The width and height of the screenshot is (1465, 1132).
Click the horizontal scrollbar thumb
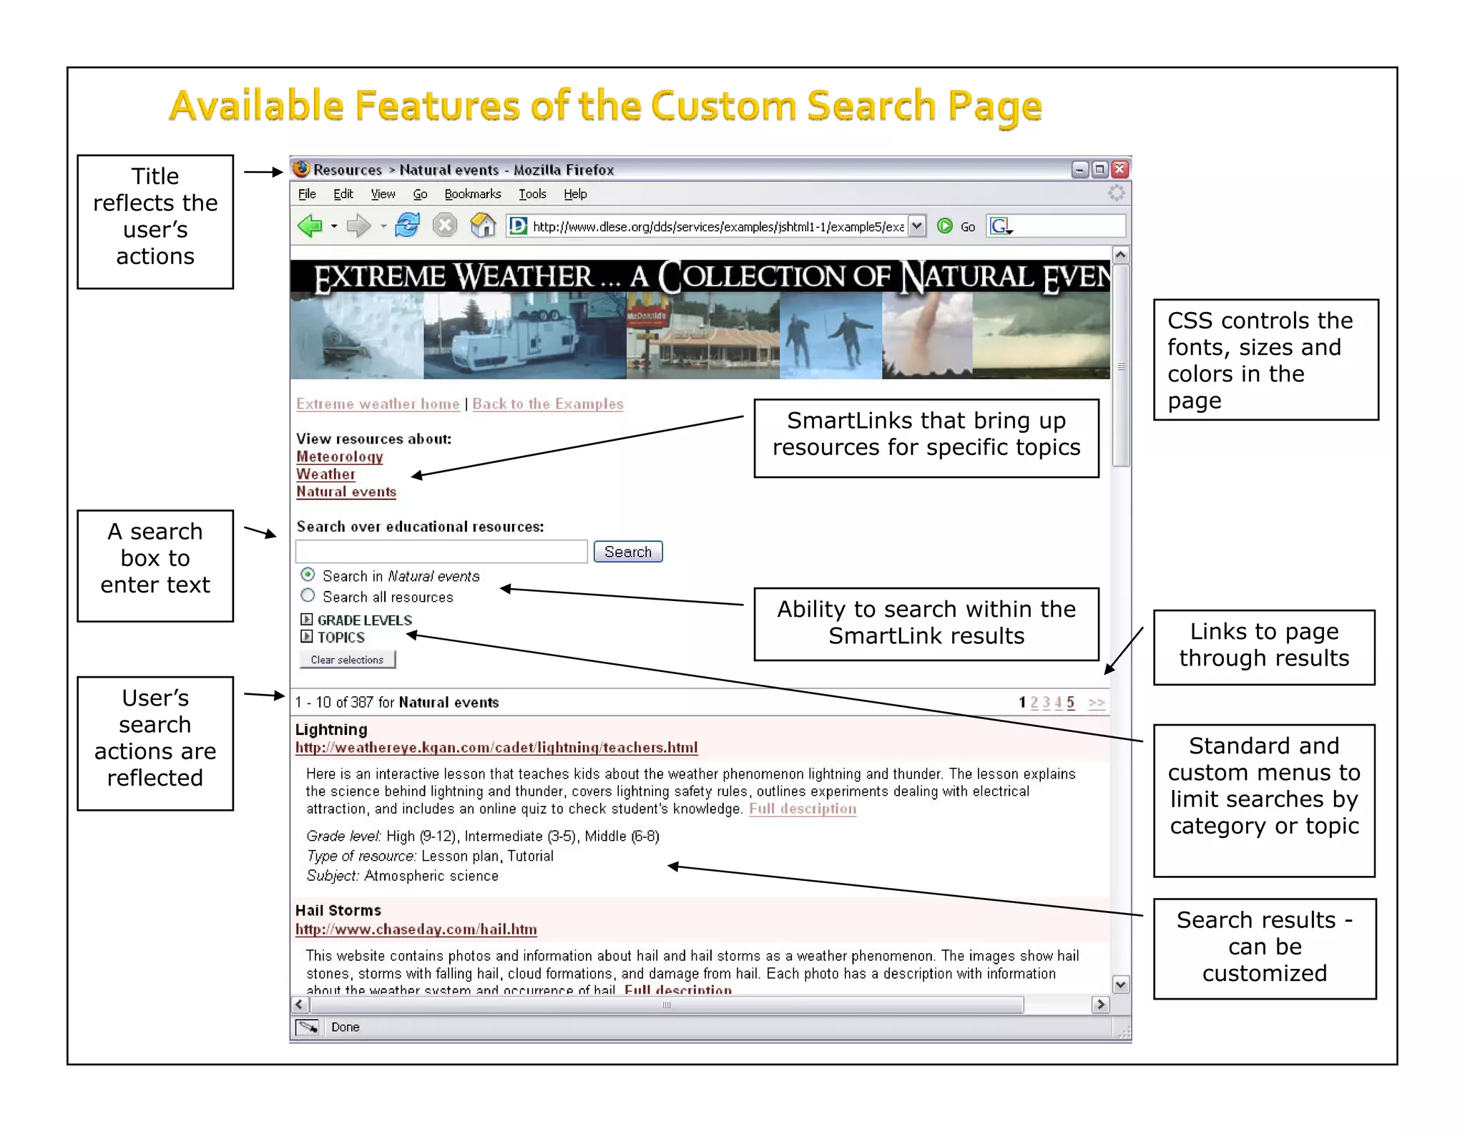point(667,1005)
